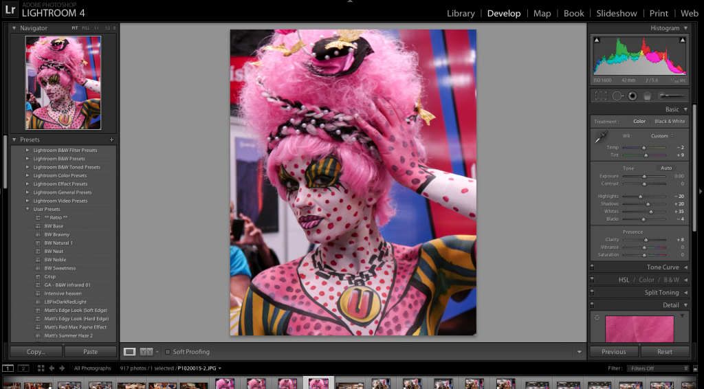This screenshot has height=389, width=704.
Task: Enable the Soft Proofing checkbox
Action: pyautogui.click(x=168, y=352)
